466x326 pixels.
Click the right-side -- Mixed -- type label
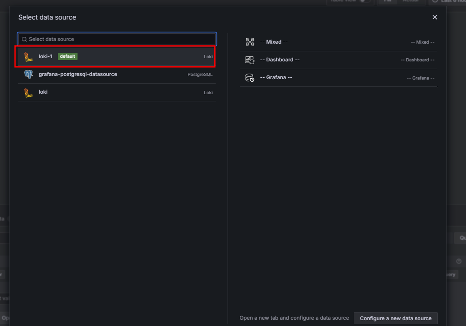pyautogui.click(x=422, y=42)
